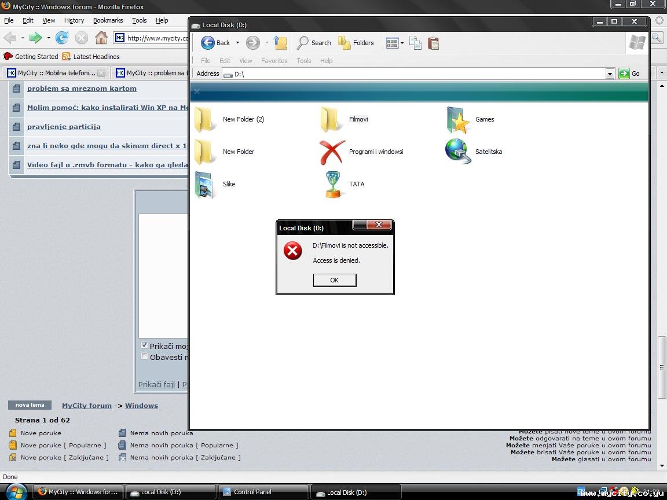Open Getting Started bookmark
Image resolution: width=667 pixels, height=500 pixels.
click(31, 57)
